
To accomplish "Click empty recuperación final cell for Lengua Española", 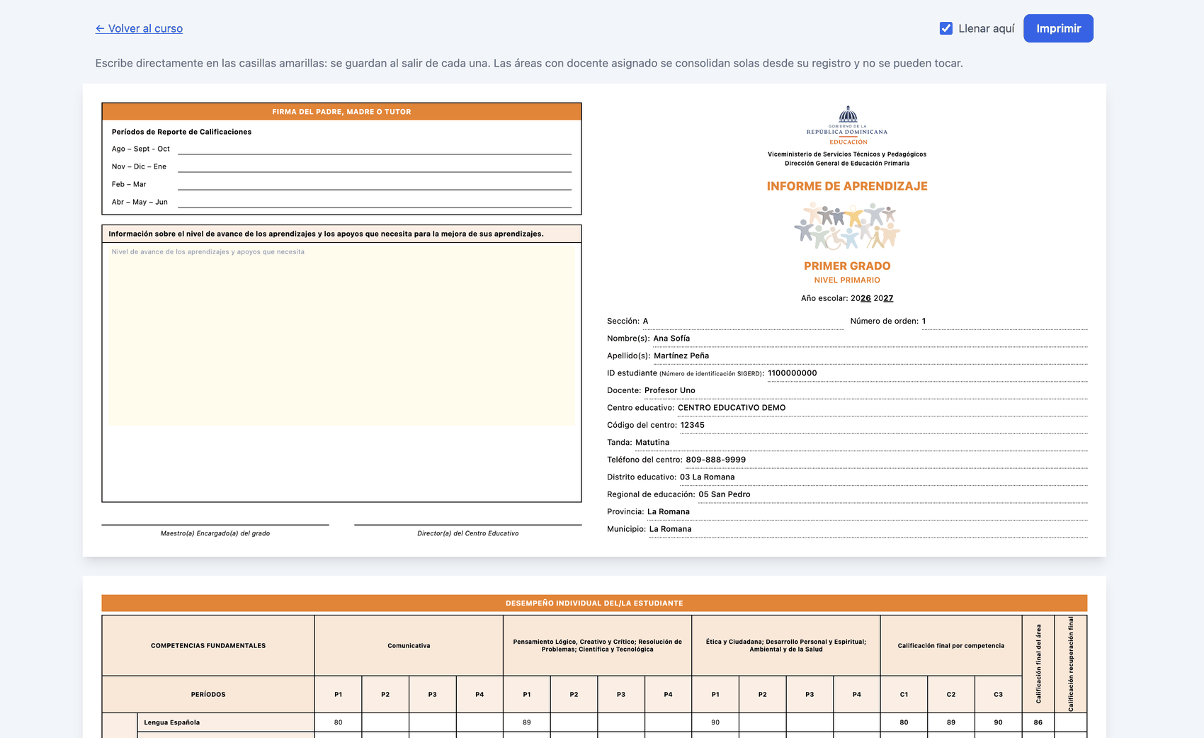I will click(1071, 722).
